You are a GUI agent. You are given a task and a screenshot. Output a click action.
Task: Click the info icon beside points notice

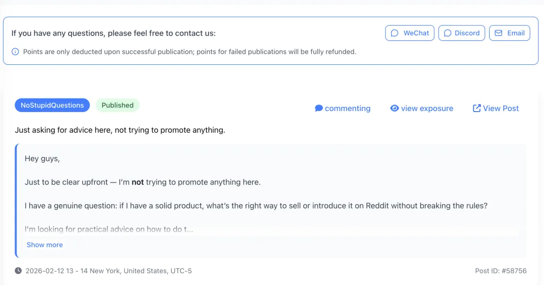(x=16, y=52)
